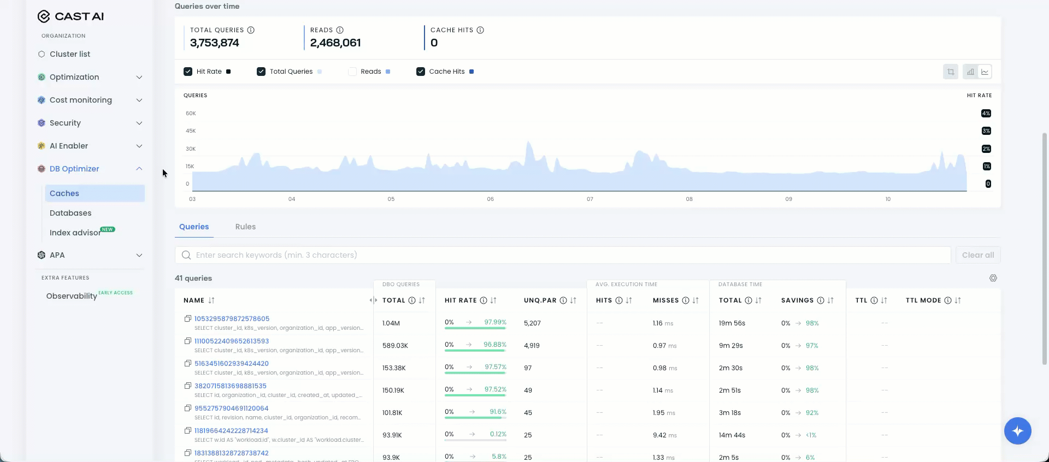The width and height of the screenshot is (1049, 462).
Task: Switch to the Rules tab
Action: pyautogui.click(x=245, y=227)
